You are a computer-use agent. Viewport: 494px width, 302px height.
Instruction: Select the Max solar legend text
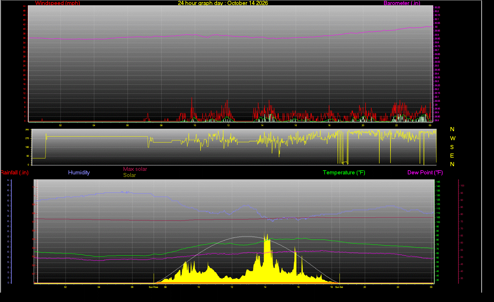[x=135, y=169]
